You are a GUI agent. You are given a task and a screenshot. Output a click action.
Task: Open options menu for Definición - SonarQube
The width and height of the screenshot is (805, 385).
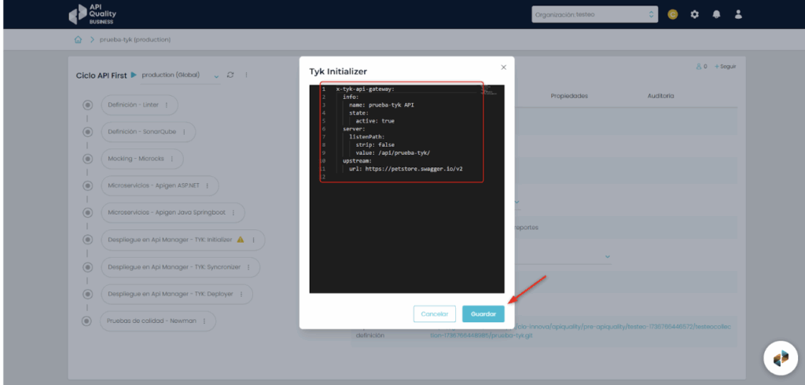point(184,132)
